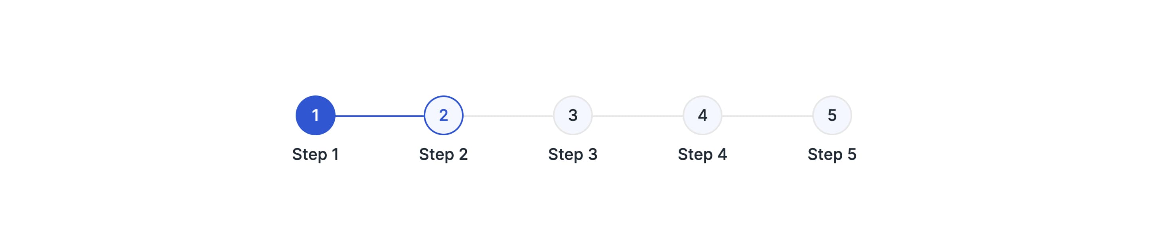This screenshot has width=1149, height=251.
Task: Click the connector line between steps 4 and 5
Action: pos(767,116)
